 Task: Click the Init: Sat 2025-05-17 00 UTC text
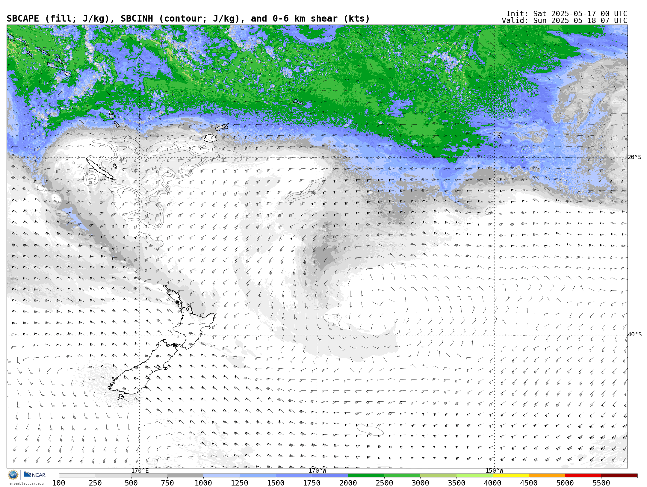567,14
